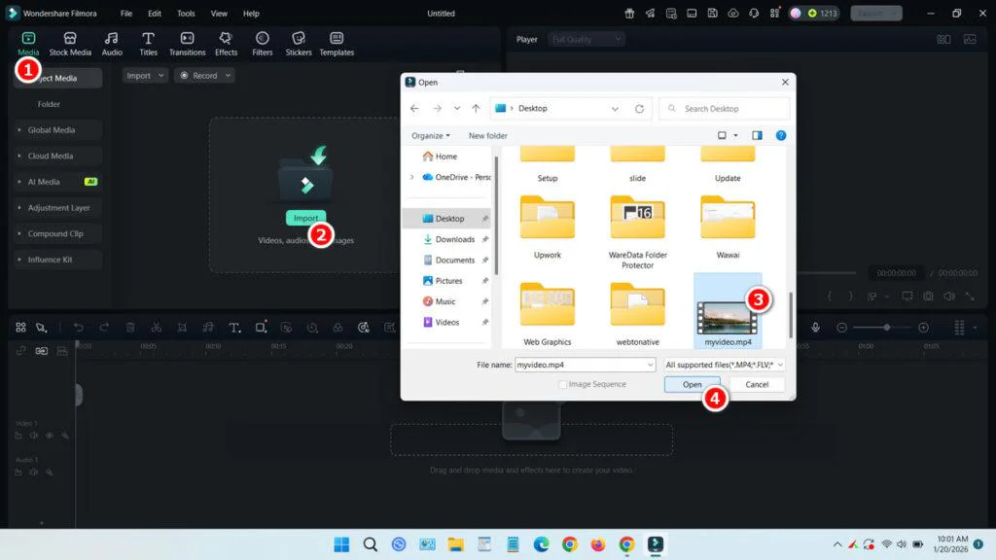Viewport: 996px width, 560px height.
Task: Open the Organize dropdown menu
Action: [x=431, y=136]
